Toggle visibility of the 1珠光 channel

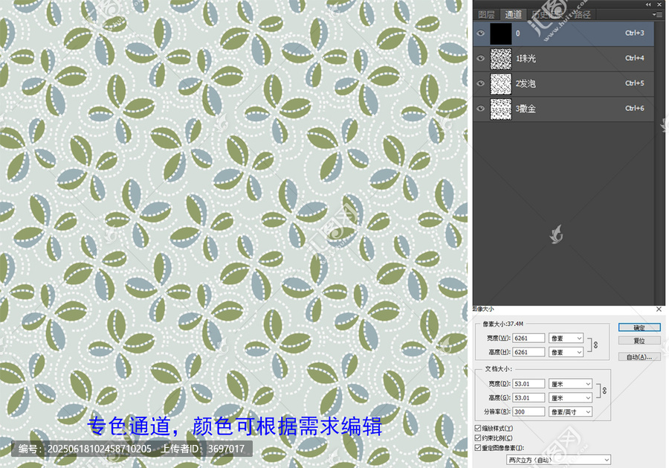(481, 59)
